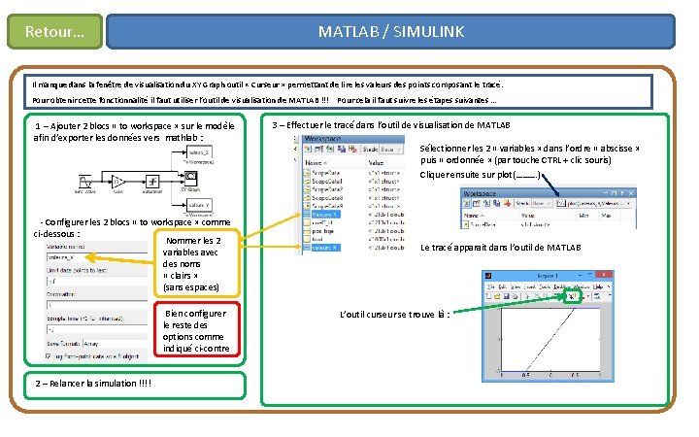Screen dimensions: 699x437
Task: Open Help menu in Figure 1
Action: 598,287
